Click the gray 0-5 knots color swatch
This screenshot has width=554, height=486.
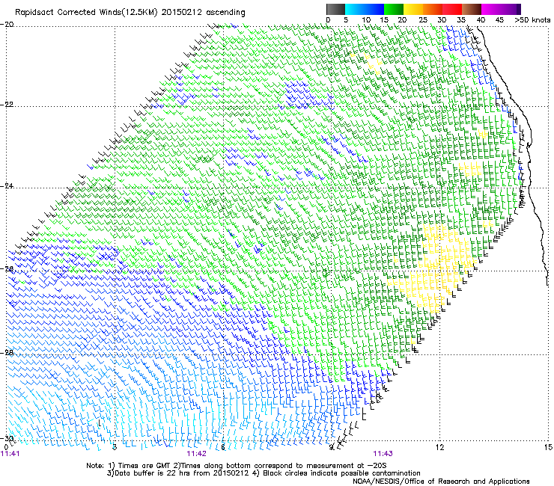(335, 9)
